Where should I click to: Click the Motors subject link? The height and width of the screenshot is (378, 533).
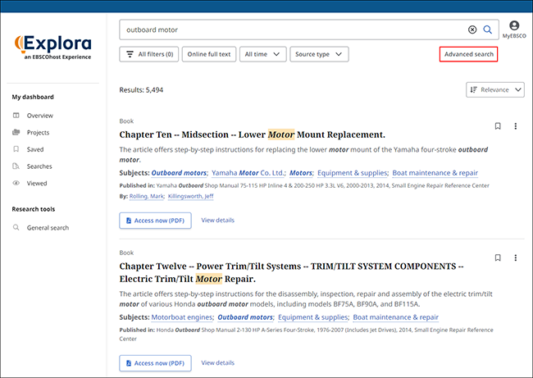point(301,173)
